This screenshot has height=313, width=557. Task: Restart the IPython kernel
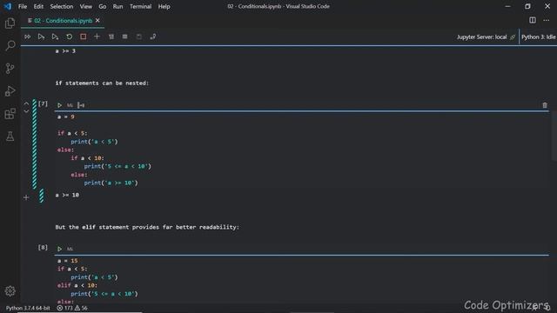pyautogui.click(x=70, y=37)
